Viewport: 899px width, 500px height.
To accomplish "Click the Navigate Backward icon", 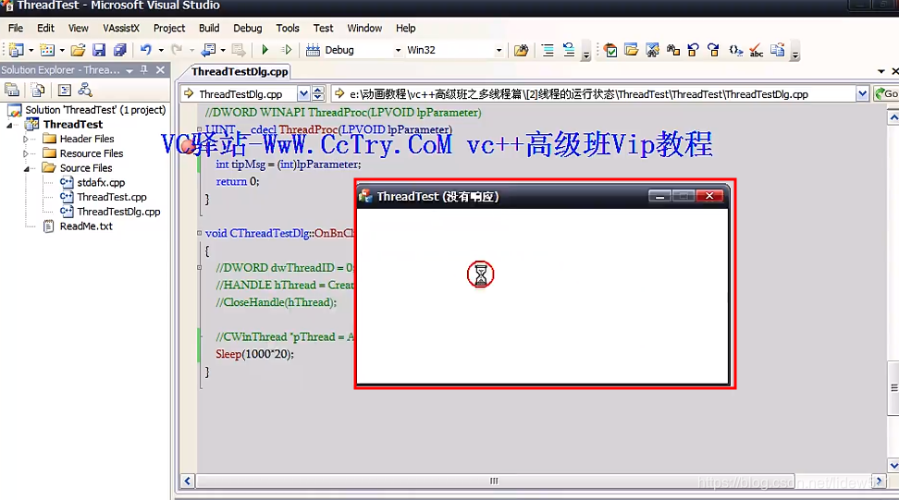I will pos(209,50).
